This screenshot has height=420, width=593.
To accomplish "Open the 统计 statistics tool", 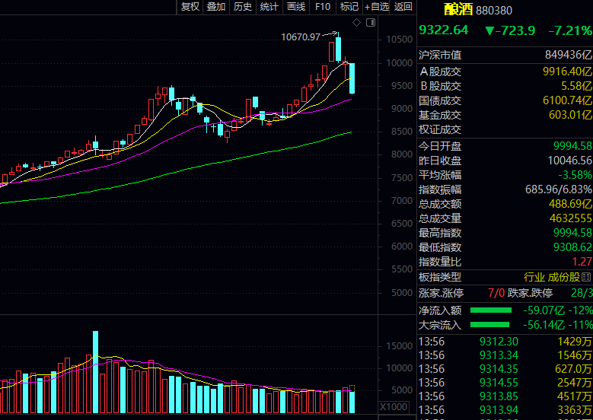I will tap(269, 7).
